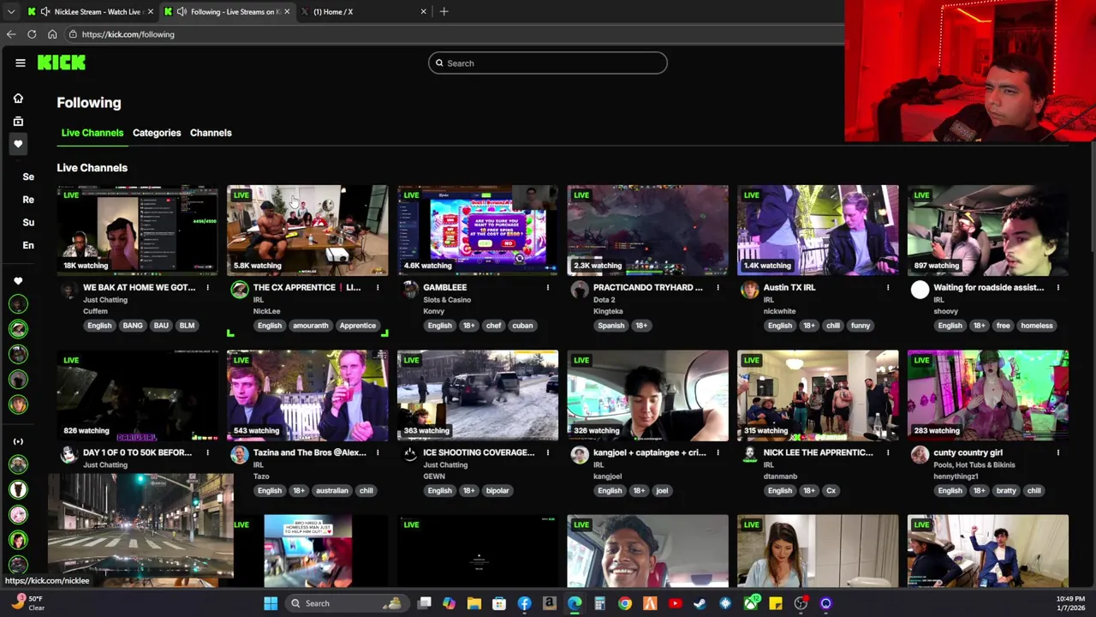Open options menu for cunty country girl stream
This screenshot has width=1096, height=617.
[1058, 452]
